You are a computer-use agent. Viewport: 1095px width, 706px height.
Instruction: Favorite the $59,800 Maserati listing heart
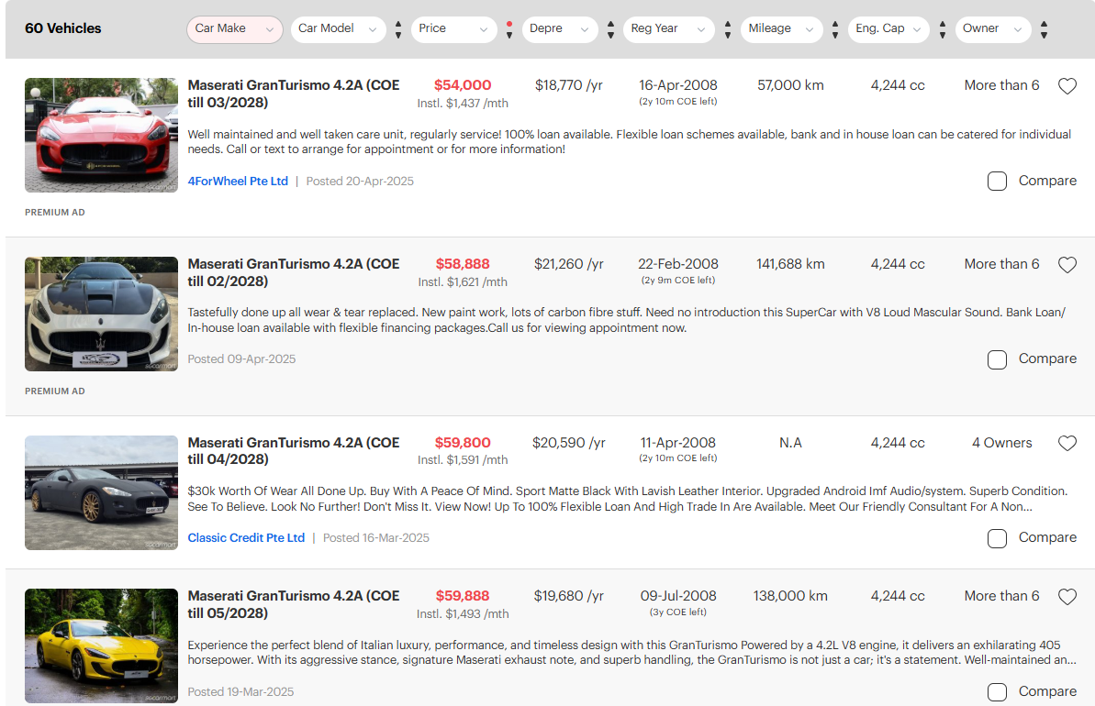coord(1067,443)
